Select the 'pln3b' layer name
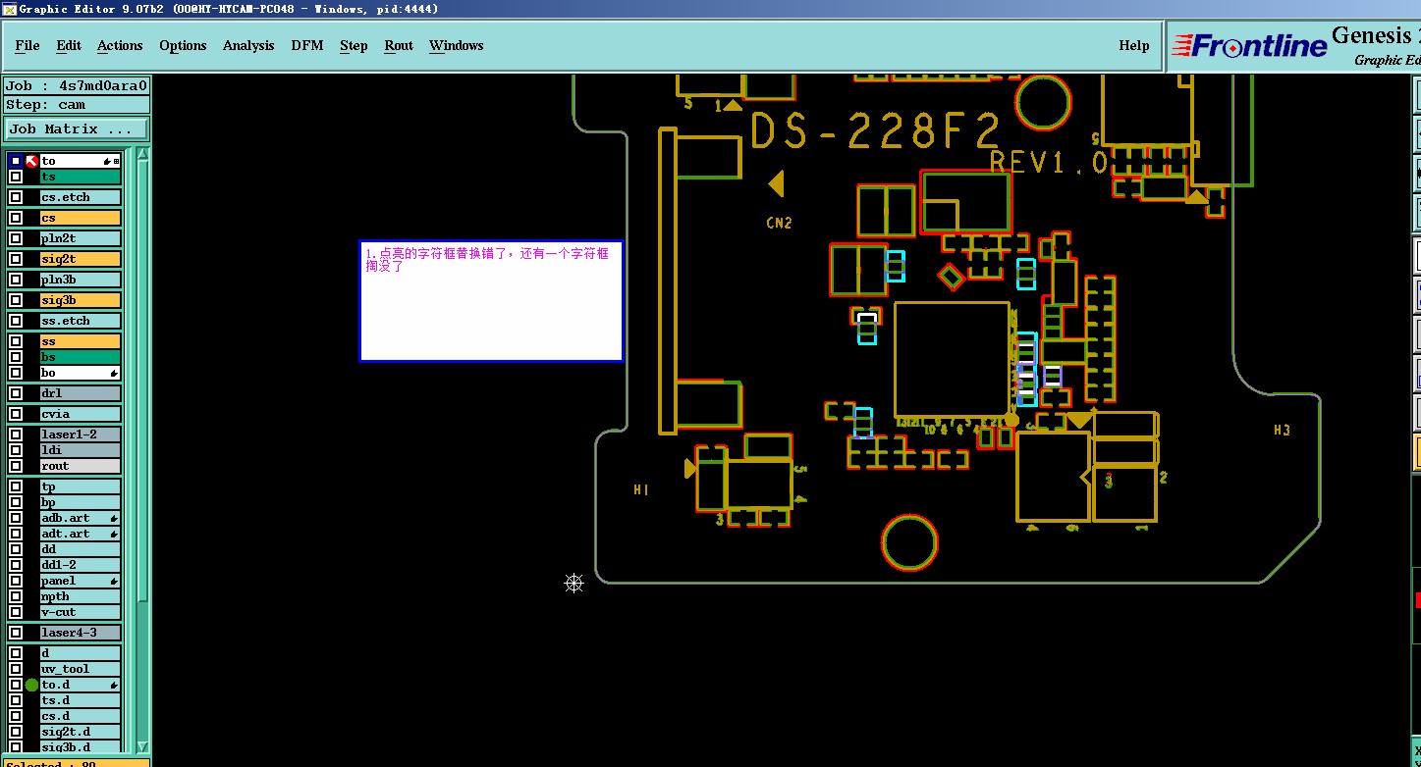 pyautogui.click(x=81, y=280)
